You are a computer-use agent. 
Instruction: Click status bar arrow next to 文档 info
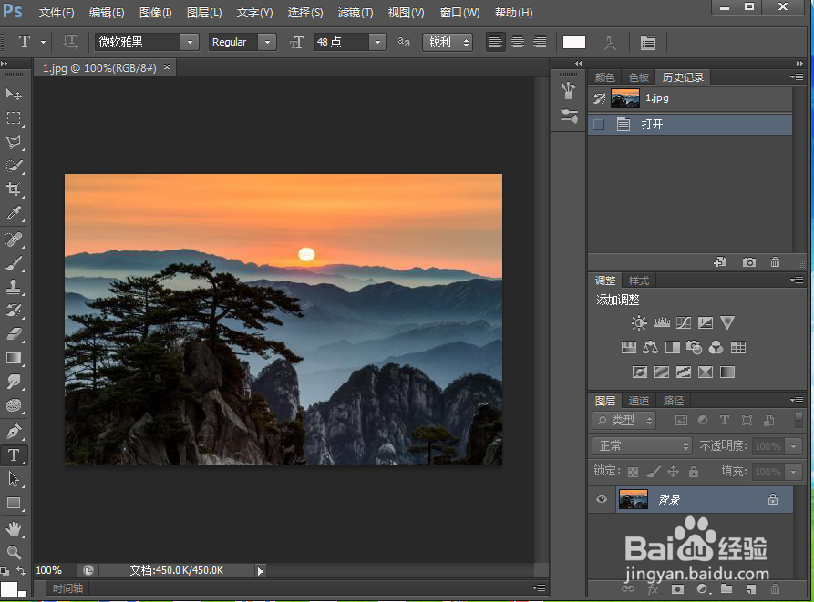click(x=260, y=571)
